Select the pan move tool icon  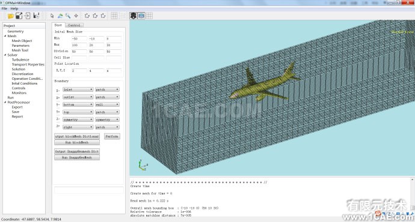click(x=76, y=16)
